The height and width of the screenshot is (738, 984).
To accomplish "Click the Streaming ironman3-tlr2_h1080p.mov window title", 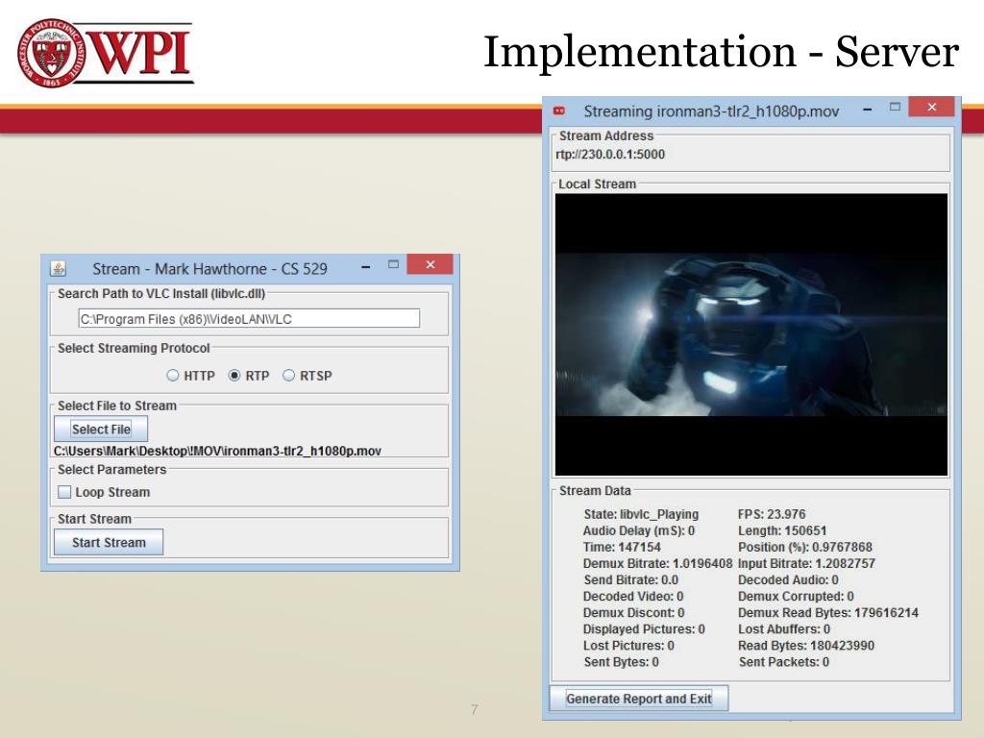I will pyautogui.click(x=711, y=111).
